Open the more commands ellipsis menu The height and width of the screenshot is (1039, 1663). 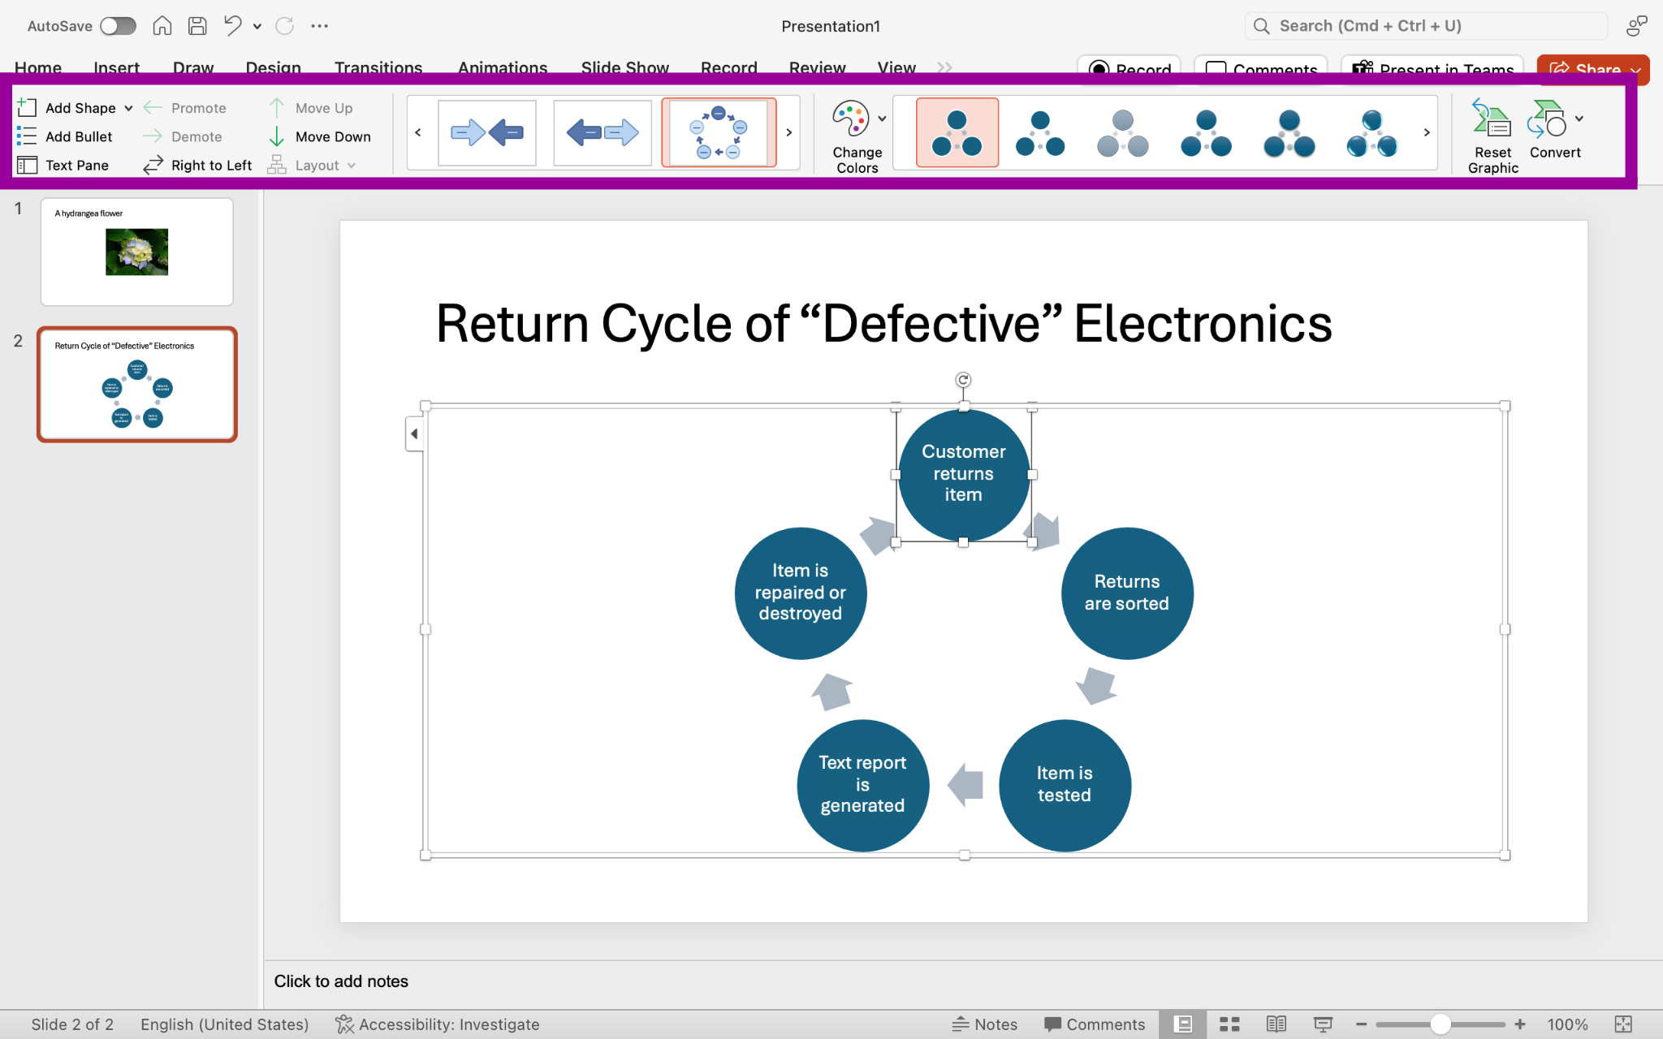[x=319, y=26]
